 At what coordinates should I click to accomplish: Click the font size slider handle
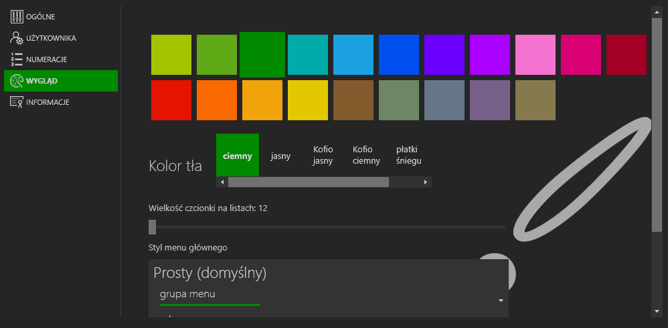[152, 227]
